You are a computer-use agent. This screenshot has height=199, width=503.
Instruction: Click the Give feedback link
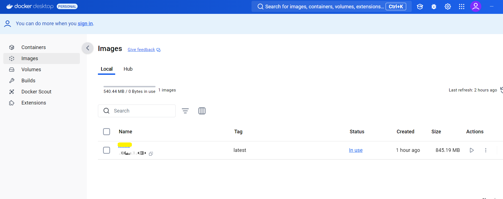coord(141,50)
